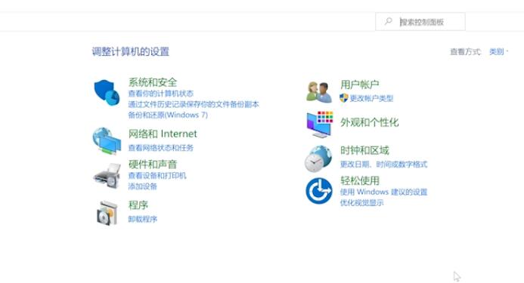Open the 程序 disc box icon
The height and width of the screenshot is (283, 524).
(x=107, y=213)
